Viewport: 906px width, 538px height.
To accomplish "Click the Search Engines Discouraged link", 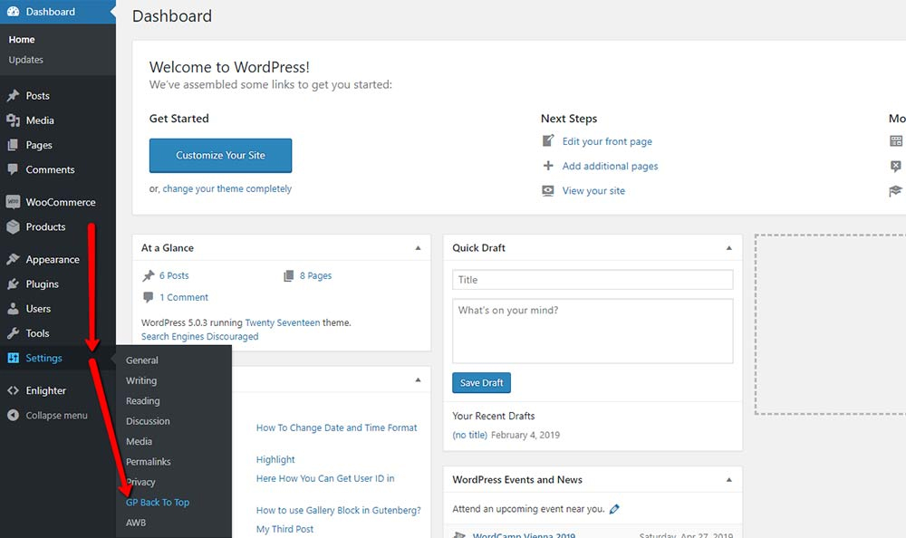I will pyautogui.click(x=200, y=336).
